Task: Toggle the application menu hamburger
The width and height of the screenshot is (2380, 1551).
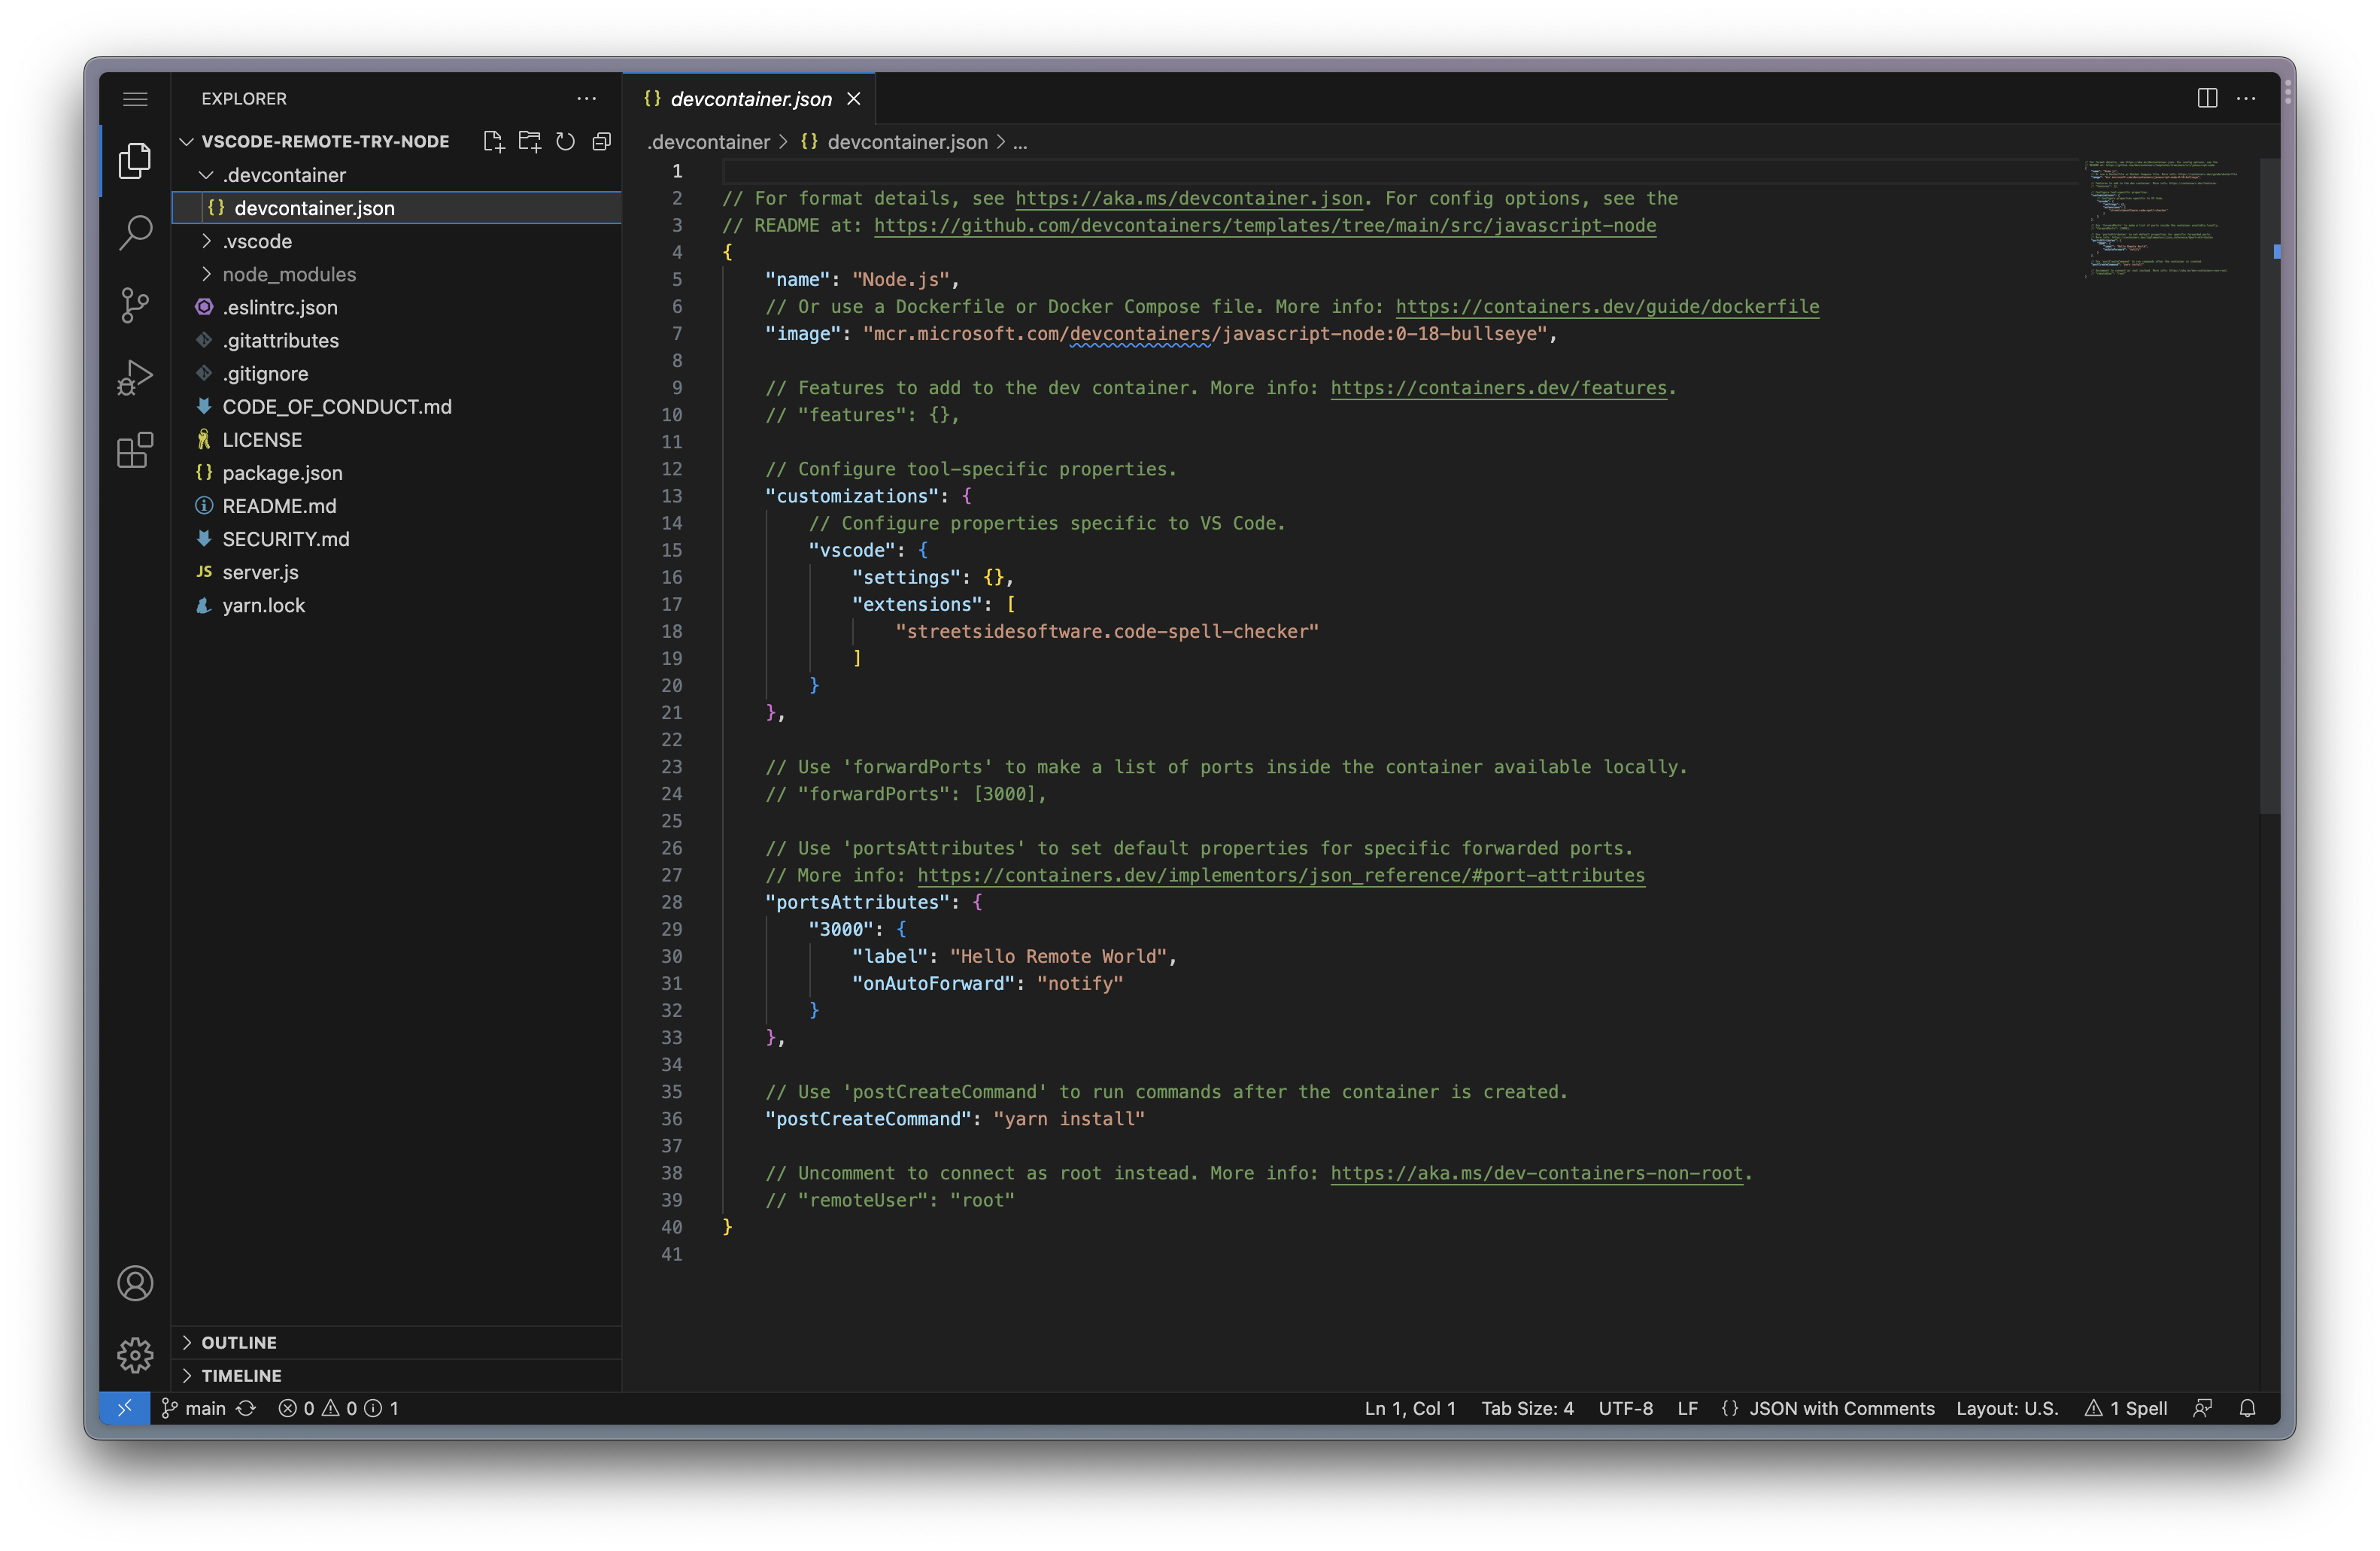Action: pyautogui.click(x=135, y=98)
